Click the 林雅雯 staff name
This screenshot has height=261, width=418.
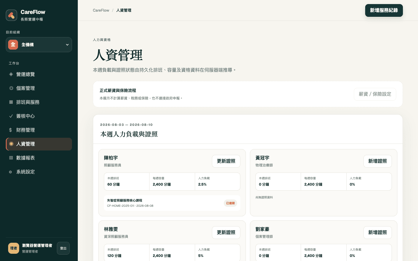pos(111,229)
